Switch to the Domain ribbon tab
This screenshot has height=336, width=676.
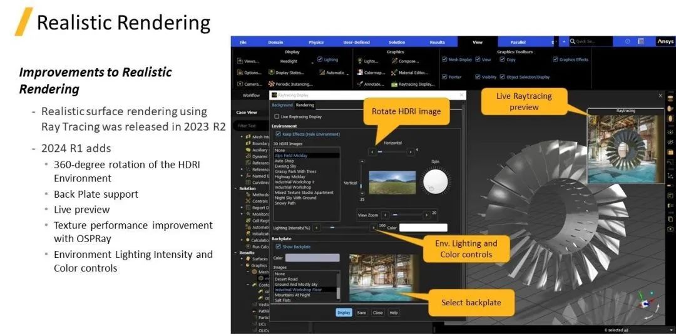[x=275, y=42]
